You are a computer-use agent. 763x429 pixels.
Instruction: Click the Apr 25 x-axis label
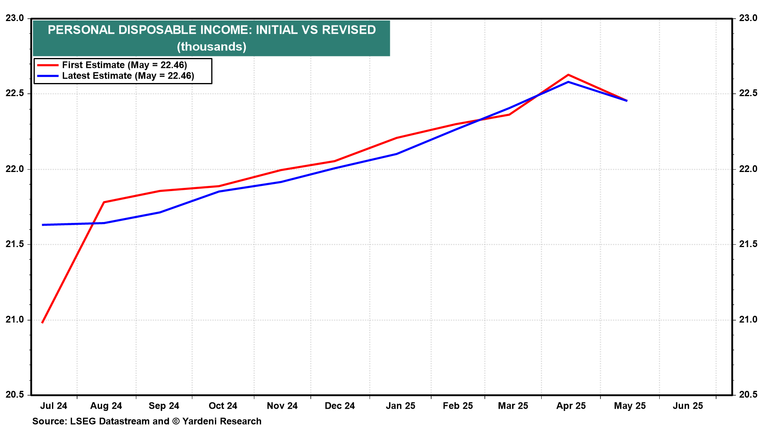tap(571, 406)
